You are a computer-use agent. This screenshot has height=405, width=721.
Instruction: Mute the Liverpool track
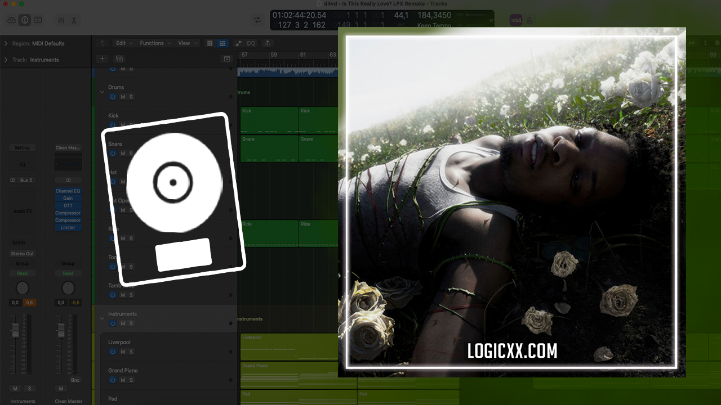123,352
